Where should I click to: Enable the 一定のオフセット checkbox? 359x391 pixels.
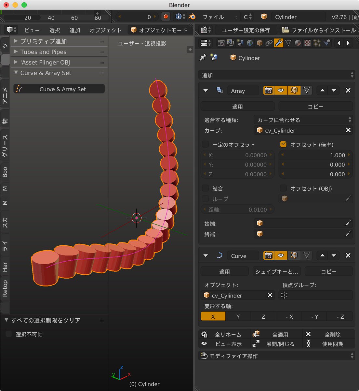206,144
